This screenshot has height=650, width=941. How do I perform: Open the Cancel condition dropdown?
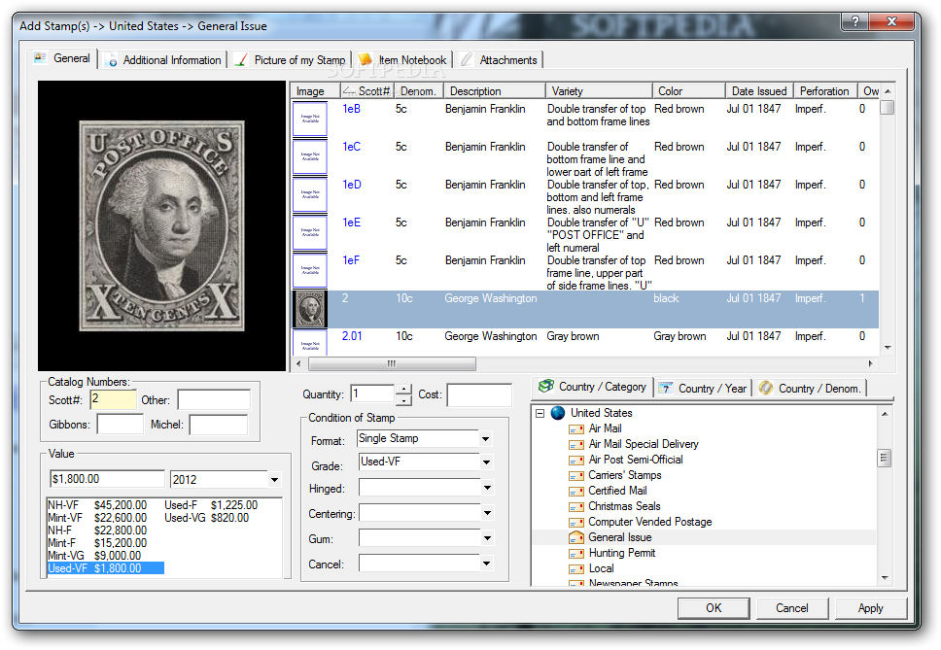[x=486, y=564]
